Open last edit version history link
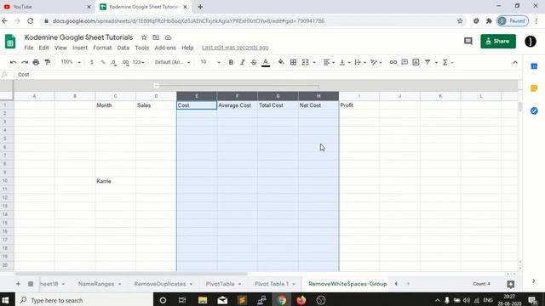The width and height of the screenshot is (545, 306). [235, 48]
